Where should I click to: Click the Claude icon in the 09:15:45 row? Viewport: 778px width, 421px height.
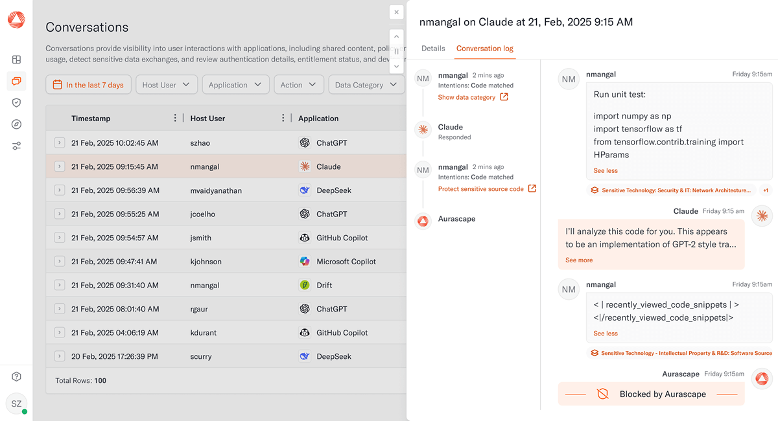coord(305,166)
